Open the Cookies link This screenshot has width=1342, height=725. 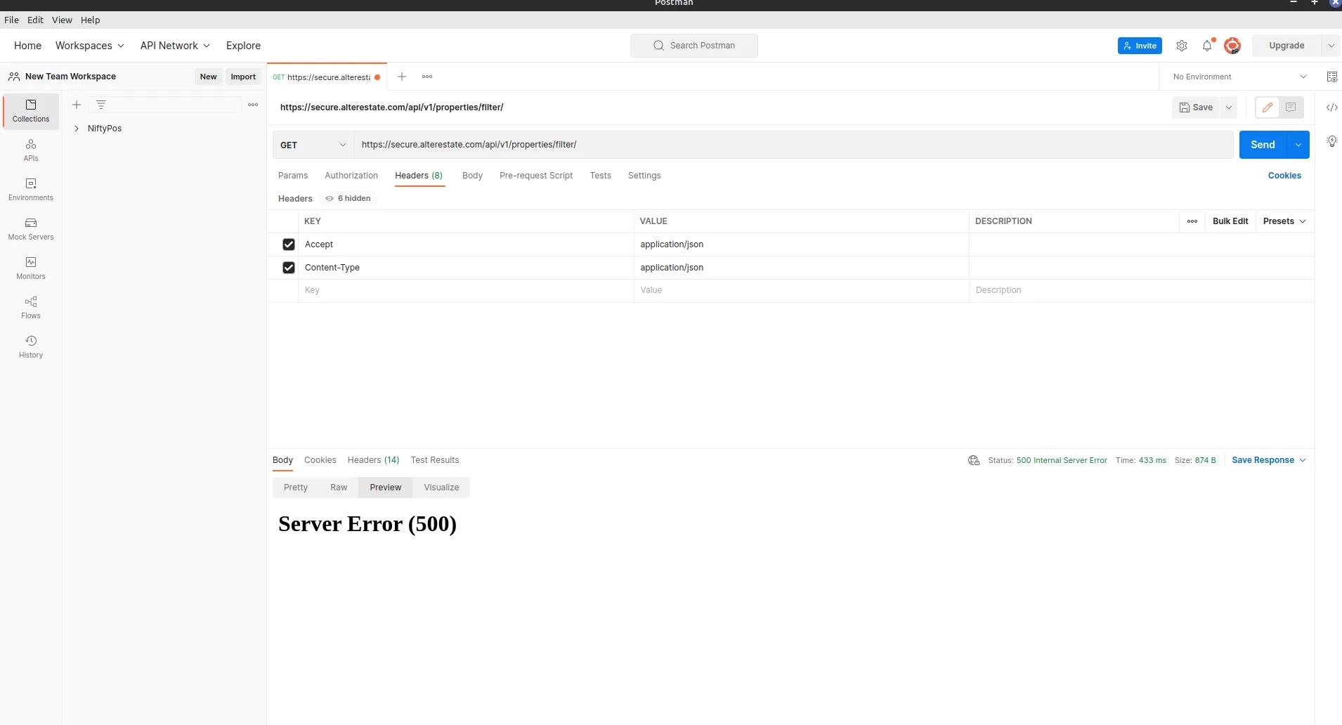pos(1284,176)
